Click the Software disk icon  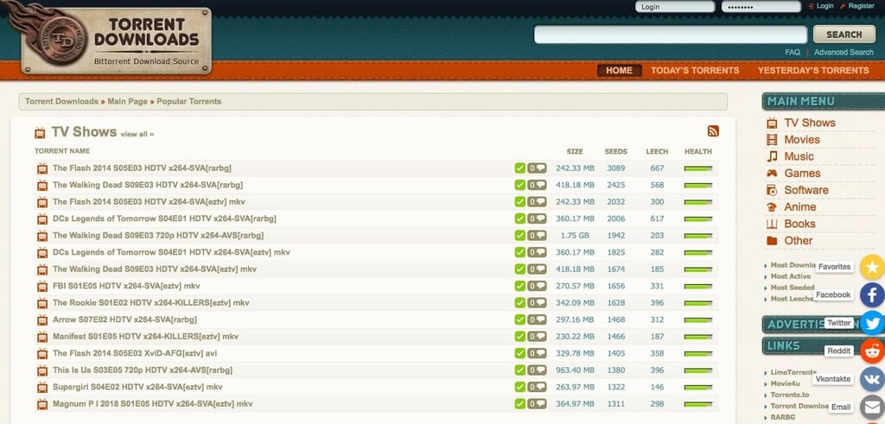772,190
